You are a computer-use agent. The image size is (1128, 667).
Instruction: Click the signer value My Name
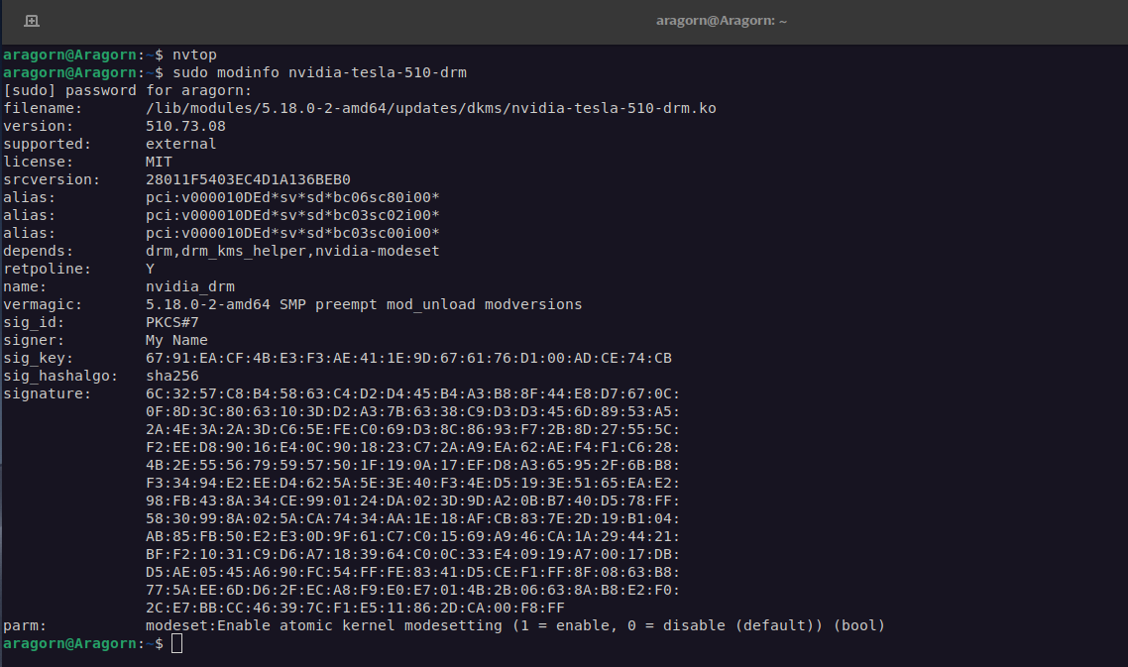click(x=176, y=340)
